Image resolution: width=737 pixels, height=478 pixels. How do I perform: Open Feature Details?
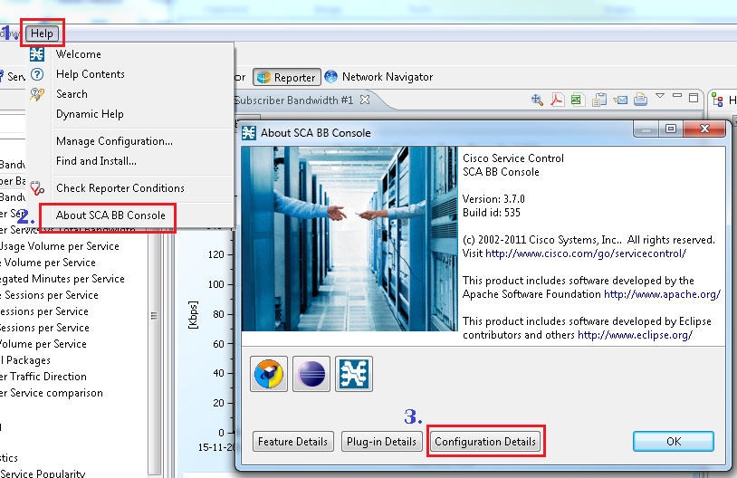(292, 442)
